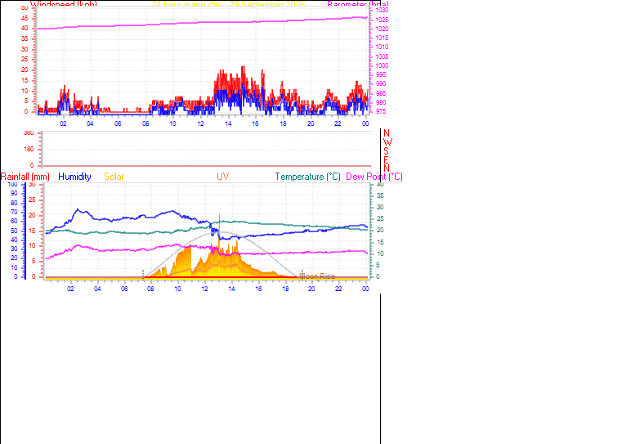Select the 1000 barometer axis value

(382, 66)
